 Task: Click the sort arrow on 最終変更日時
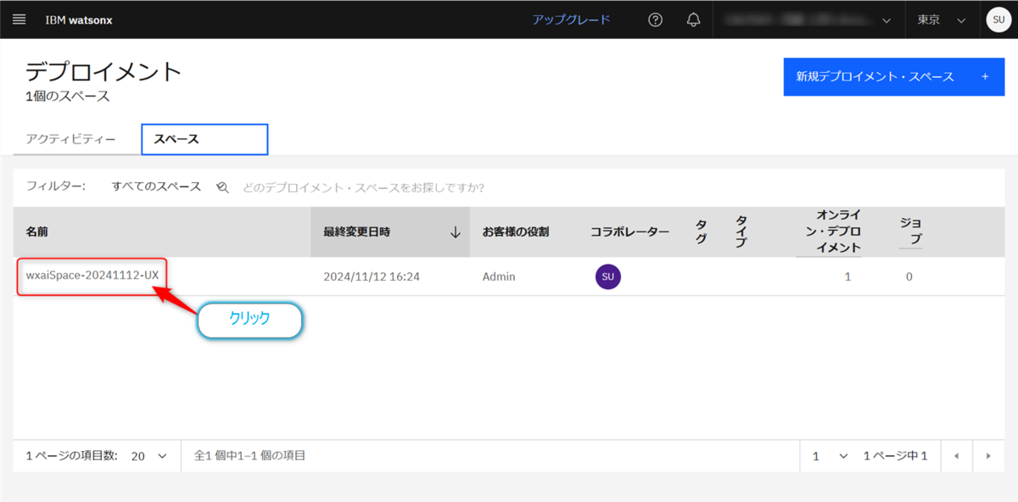pyautogui.click(x=456, y=232)
